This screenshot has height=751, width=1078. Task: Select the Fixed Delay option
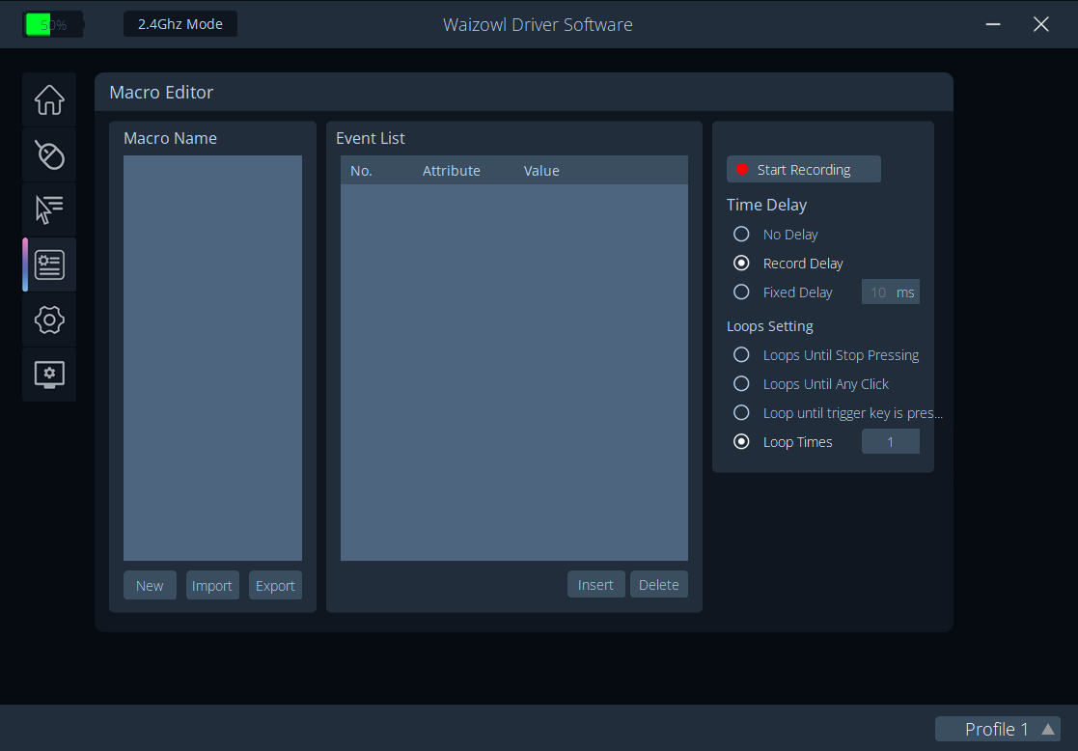(x=783, y=292)
